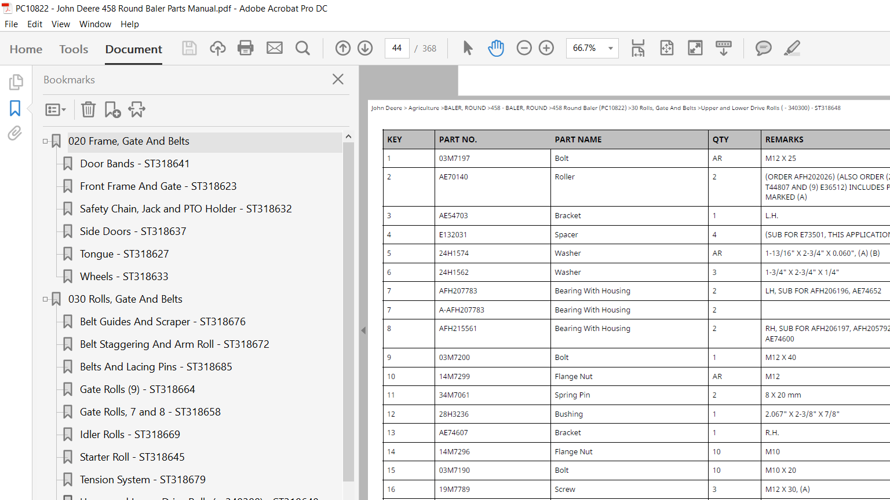The image size is (890, 500).
Task: Click the Bushing part name cell
Action: pos(629,414)
